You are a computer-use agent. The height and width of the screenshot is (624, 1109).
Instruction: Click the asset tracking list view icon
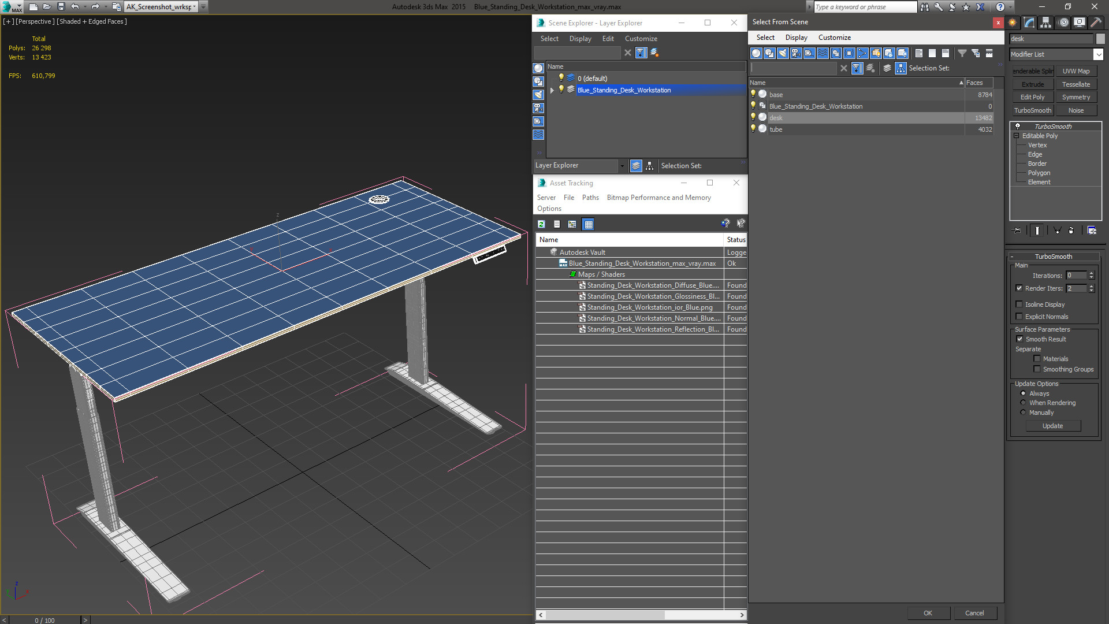coord(556,224)
